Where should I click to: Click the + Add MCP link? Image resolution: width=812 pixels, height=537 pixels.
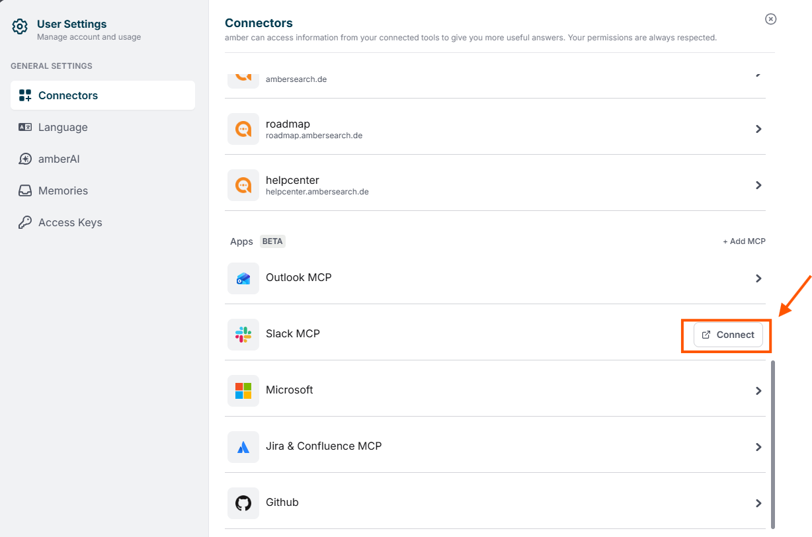pos(744,241)
